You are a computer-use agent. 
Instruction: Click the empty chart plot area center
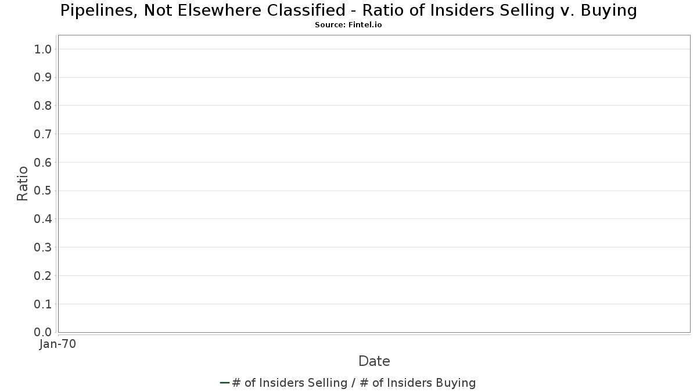(374, 184)
